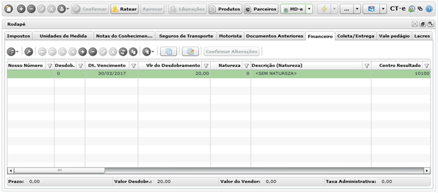Image resolution: width=438 pixels, height=193 pixels.
Task: Click the edit note pencil icon button
Action: tap(190, 51)
